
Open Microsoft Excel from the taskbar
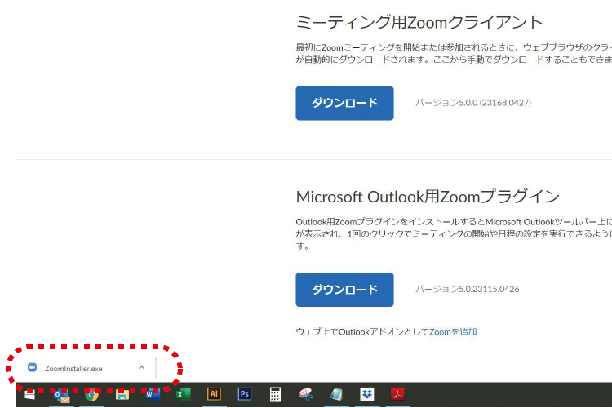(x=183, y=395)
